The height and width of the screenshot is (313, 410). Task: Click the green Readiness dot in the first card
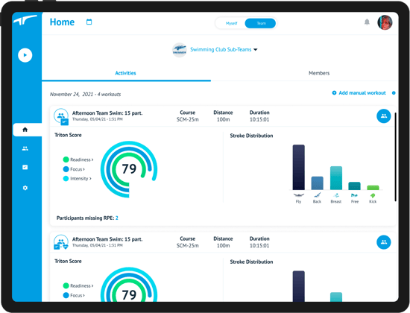click(x=66, y=159)
